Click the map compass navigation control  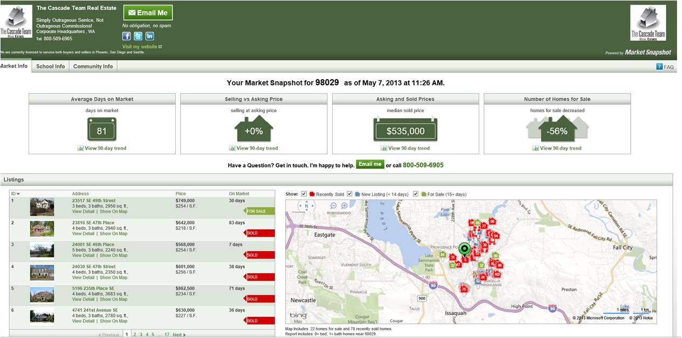[x=306, y=206]
